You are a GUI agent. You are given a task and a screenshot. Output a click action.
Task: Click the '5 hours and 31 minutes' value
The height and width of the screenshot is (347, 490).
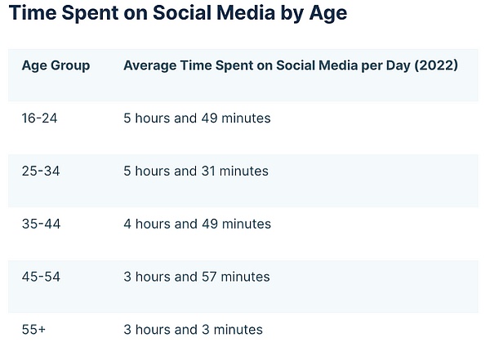[x=196, y=171]
